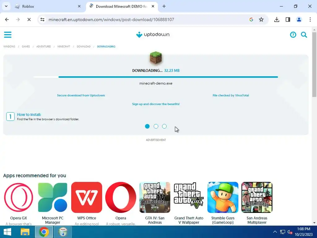The height and width of the screenshot is (238, 317).
Task: Open a new browser tab
Action: [x=164, y=6]
